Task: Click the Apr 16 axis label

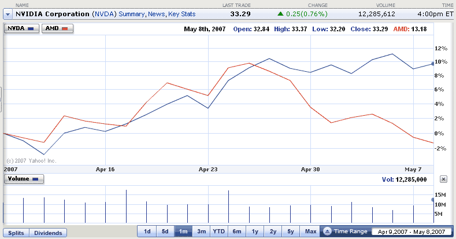Action: 105,169
